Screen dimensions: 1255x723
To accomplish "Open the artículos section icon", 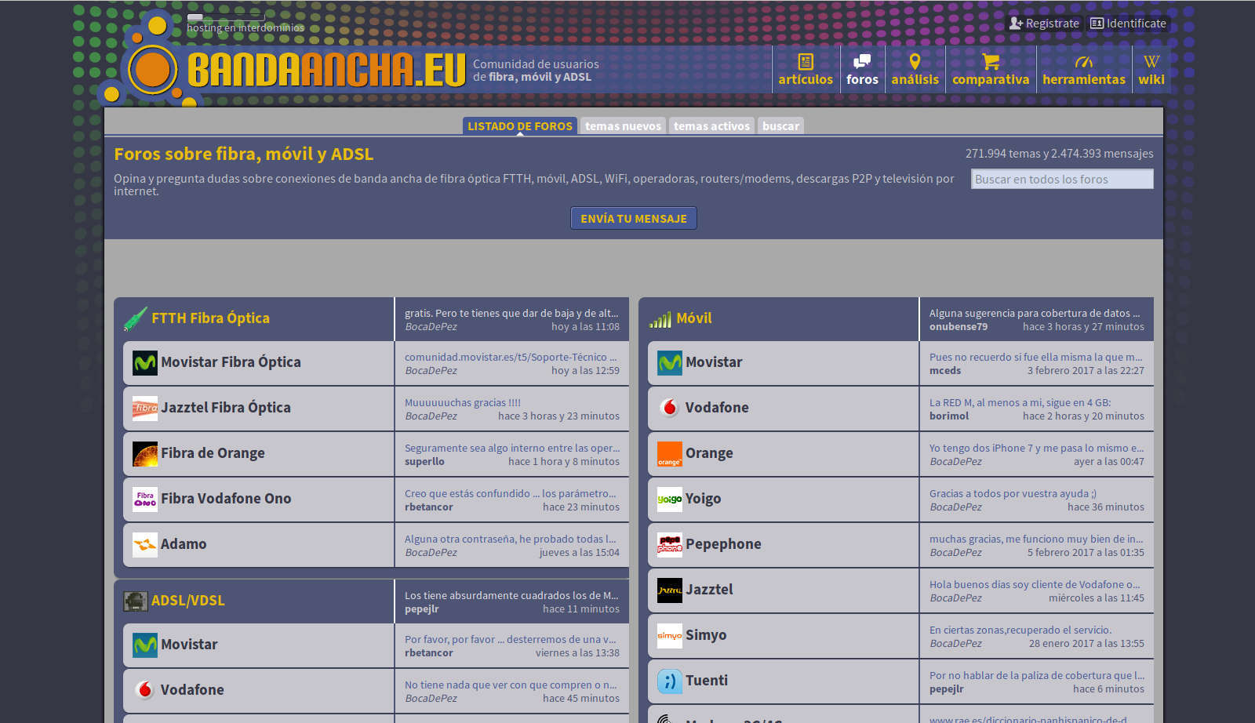I will [806, 62].
